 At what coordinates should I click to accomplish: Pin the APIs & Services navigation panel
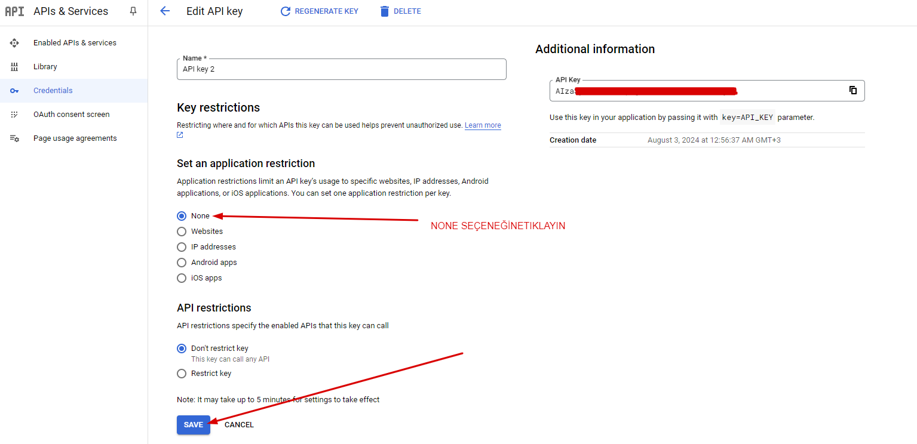pyautogui.click(x=133, y=11)
